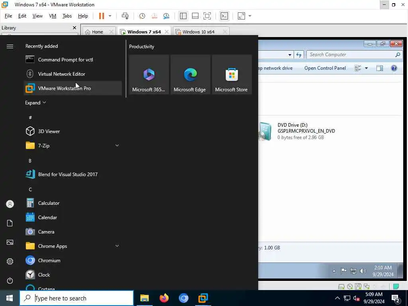The width and height of the screenshot is (408, 306).
Task: Launch Virtual Network Editor
Action: click(73, 74)
